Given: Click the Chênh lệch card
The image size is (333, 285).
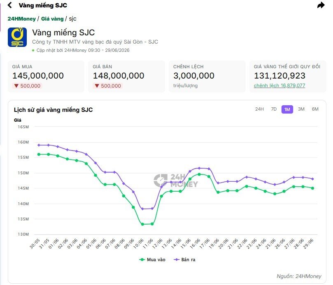Looking at the screenshot, I should [207, 76].
